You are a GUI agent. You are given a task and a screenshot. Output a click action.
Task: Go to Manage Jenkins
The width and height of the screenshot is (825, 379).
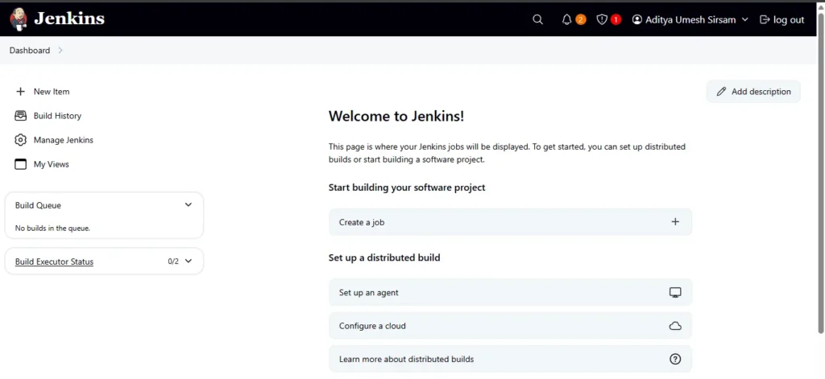63,140
